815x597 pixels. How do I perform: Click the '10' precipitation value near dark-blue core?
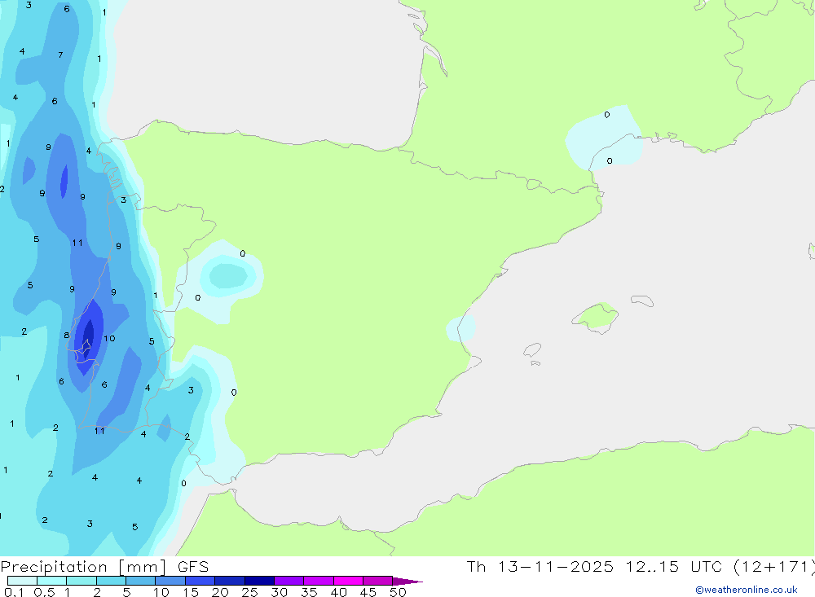pos(109,338)
